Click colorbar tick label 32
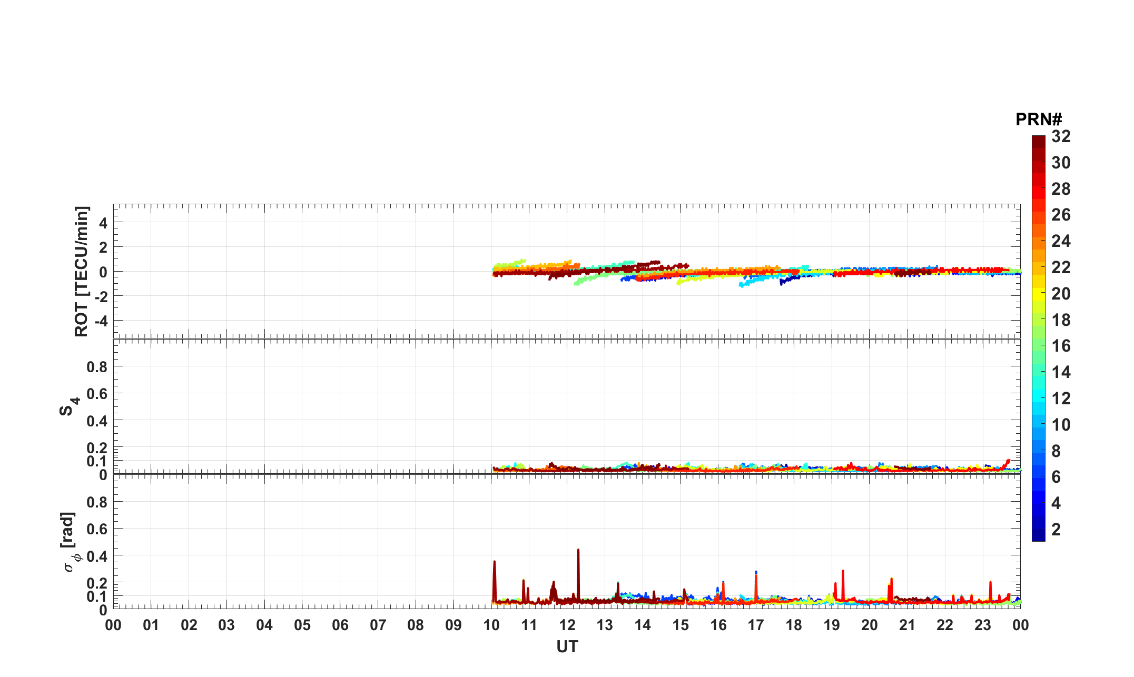This screenshot has width=1134, height=677. pos(1061,137)
